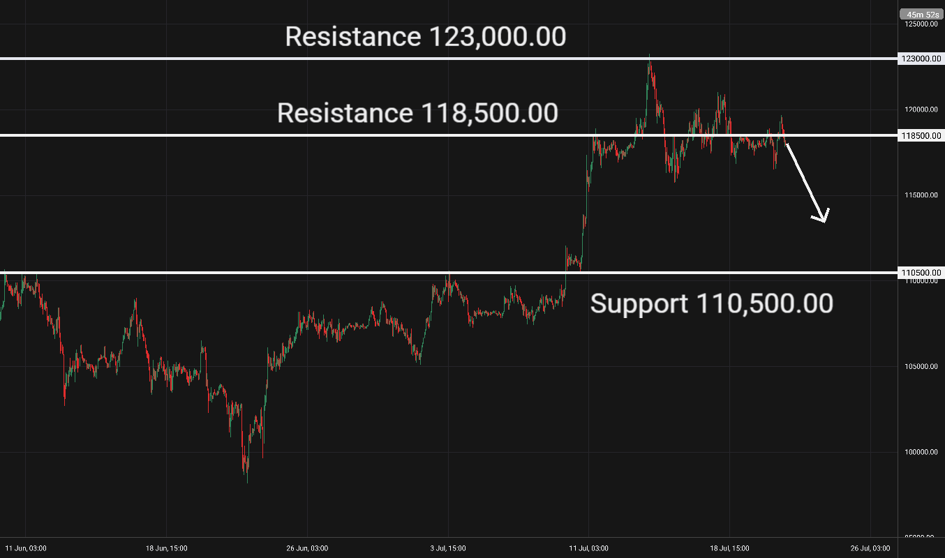Select the 3 Jul, 15:00 time marker

(x=448, y=548)
